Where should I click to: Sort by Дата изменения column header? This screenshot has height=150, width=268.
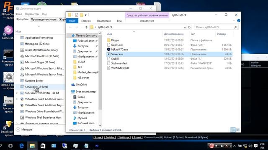pyautogui.click(x=174, y=34)
